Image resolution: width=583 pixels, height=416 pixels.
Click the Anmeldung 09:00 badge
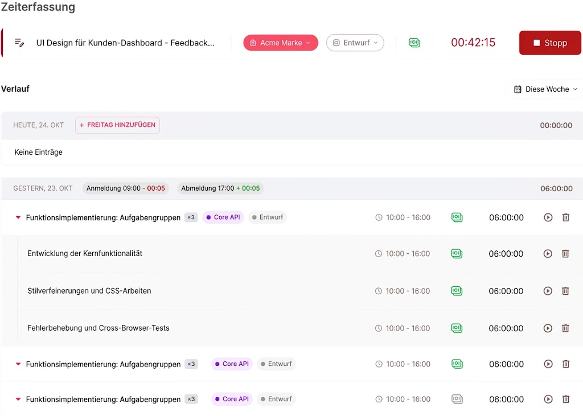point(126,188)
